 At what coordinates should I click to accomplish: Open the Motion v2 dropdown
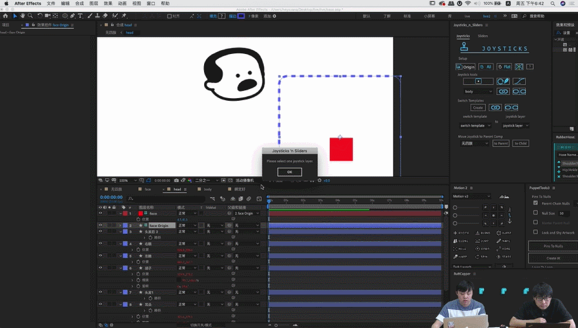click(x=472, y=196)
